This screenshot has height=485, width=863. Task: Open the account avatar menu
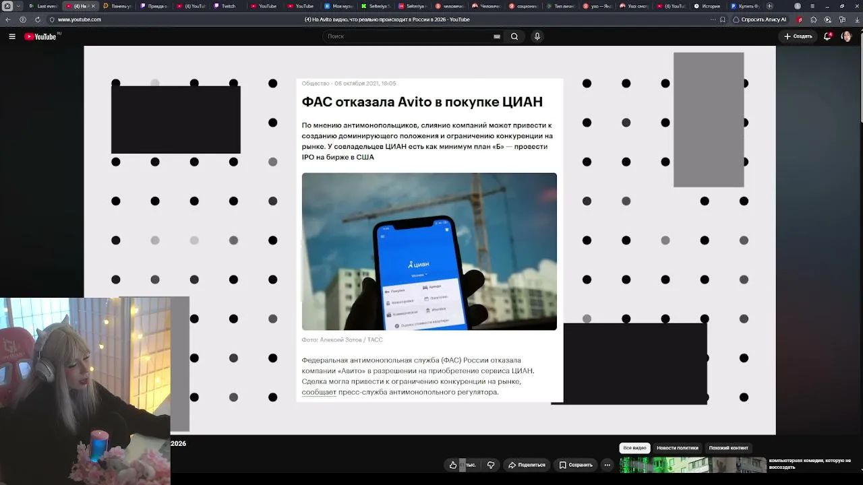click(847, 36)
